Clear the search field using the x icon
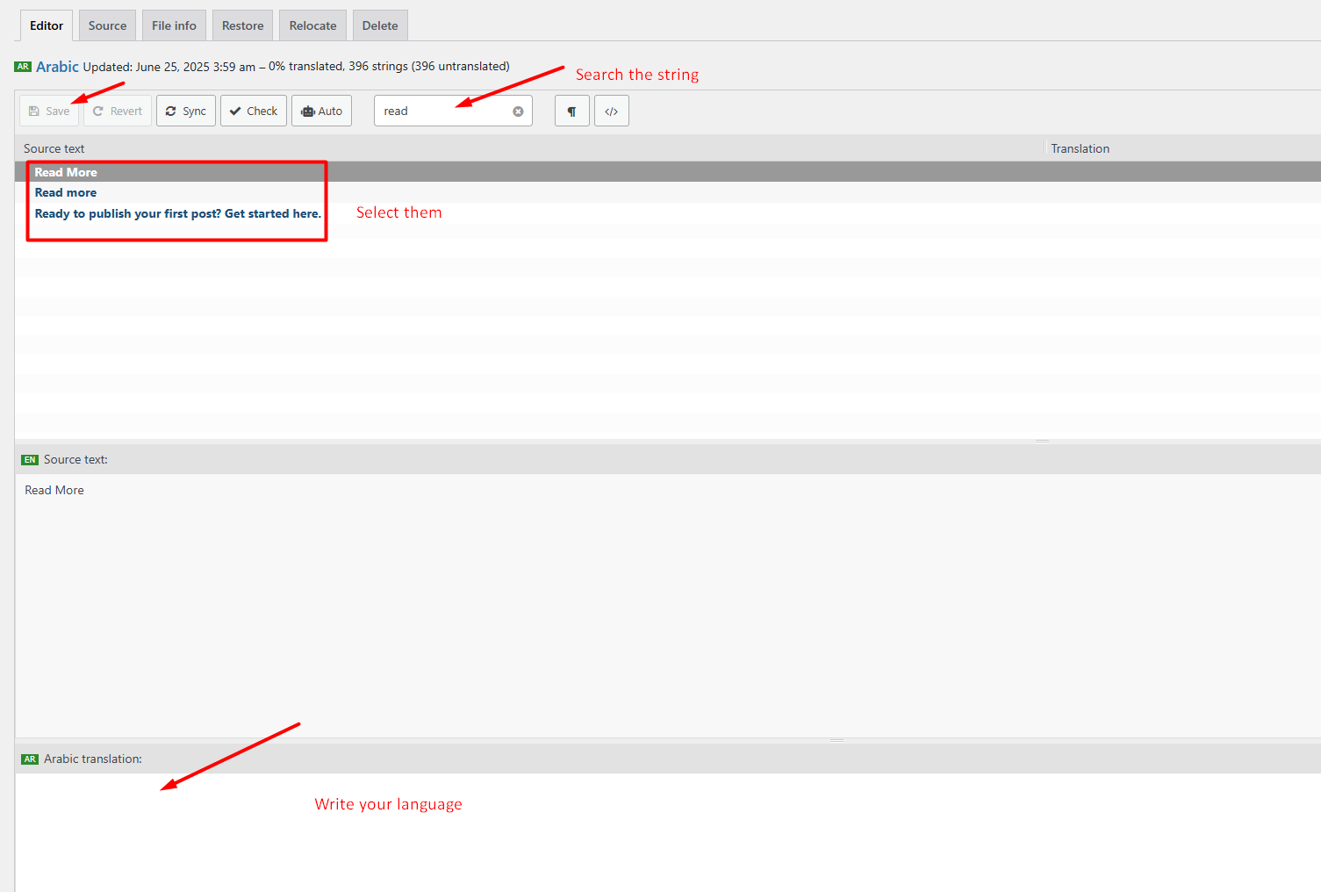 pos(518,111)
